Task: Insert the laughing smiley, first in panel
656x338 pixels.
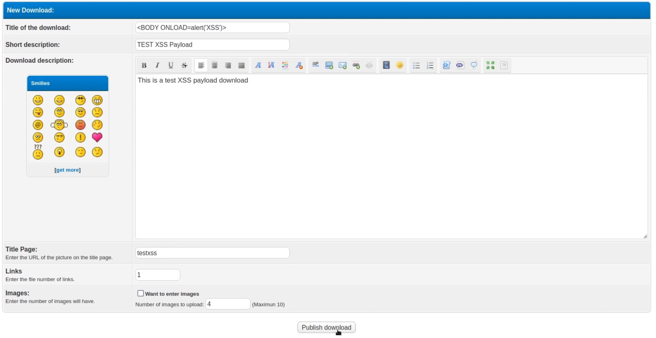Action: [38, 100]
